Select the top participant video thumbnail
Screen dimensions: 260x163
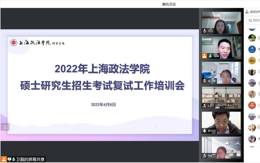click(221, 23)
